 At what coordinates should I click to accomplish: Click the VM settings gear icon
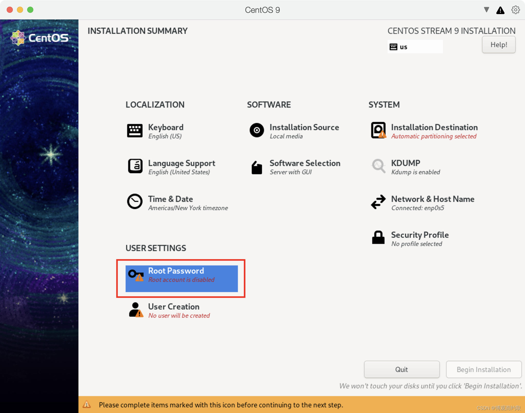516,10
